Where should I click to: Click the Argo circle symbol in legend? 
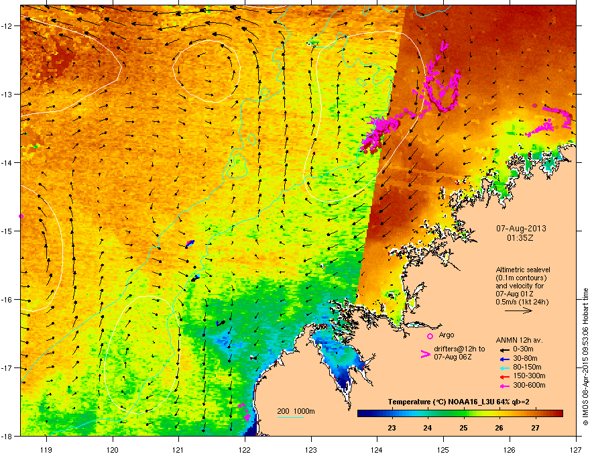tap(430, 336)
